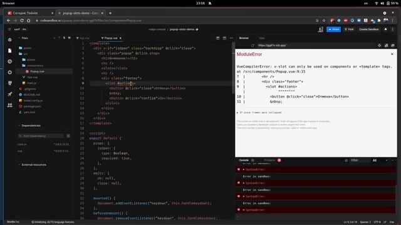The width and height of the screenshot is (401, 225).
Task: Expand the first SyntaxError console entry
Action: [x=244, y=169]
